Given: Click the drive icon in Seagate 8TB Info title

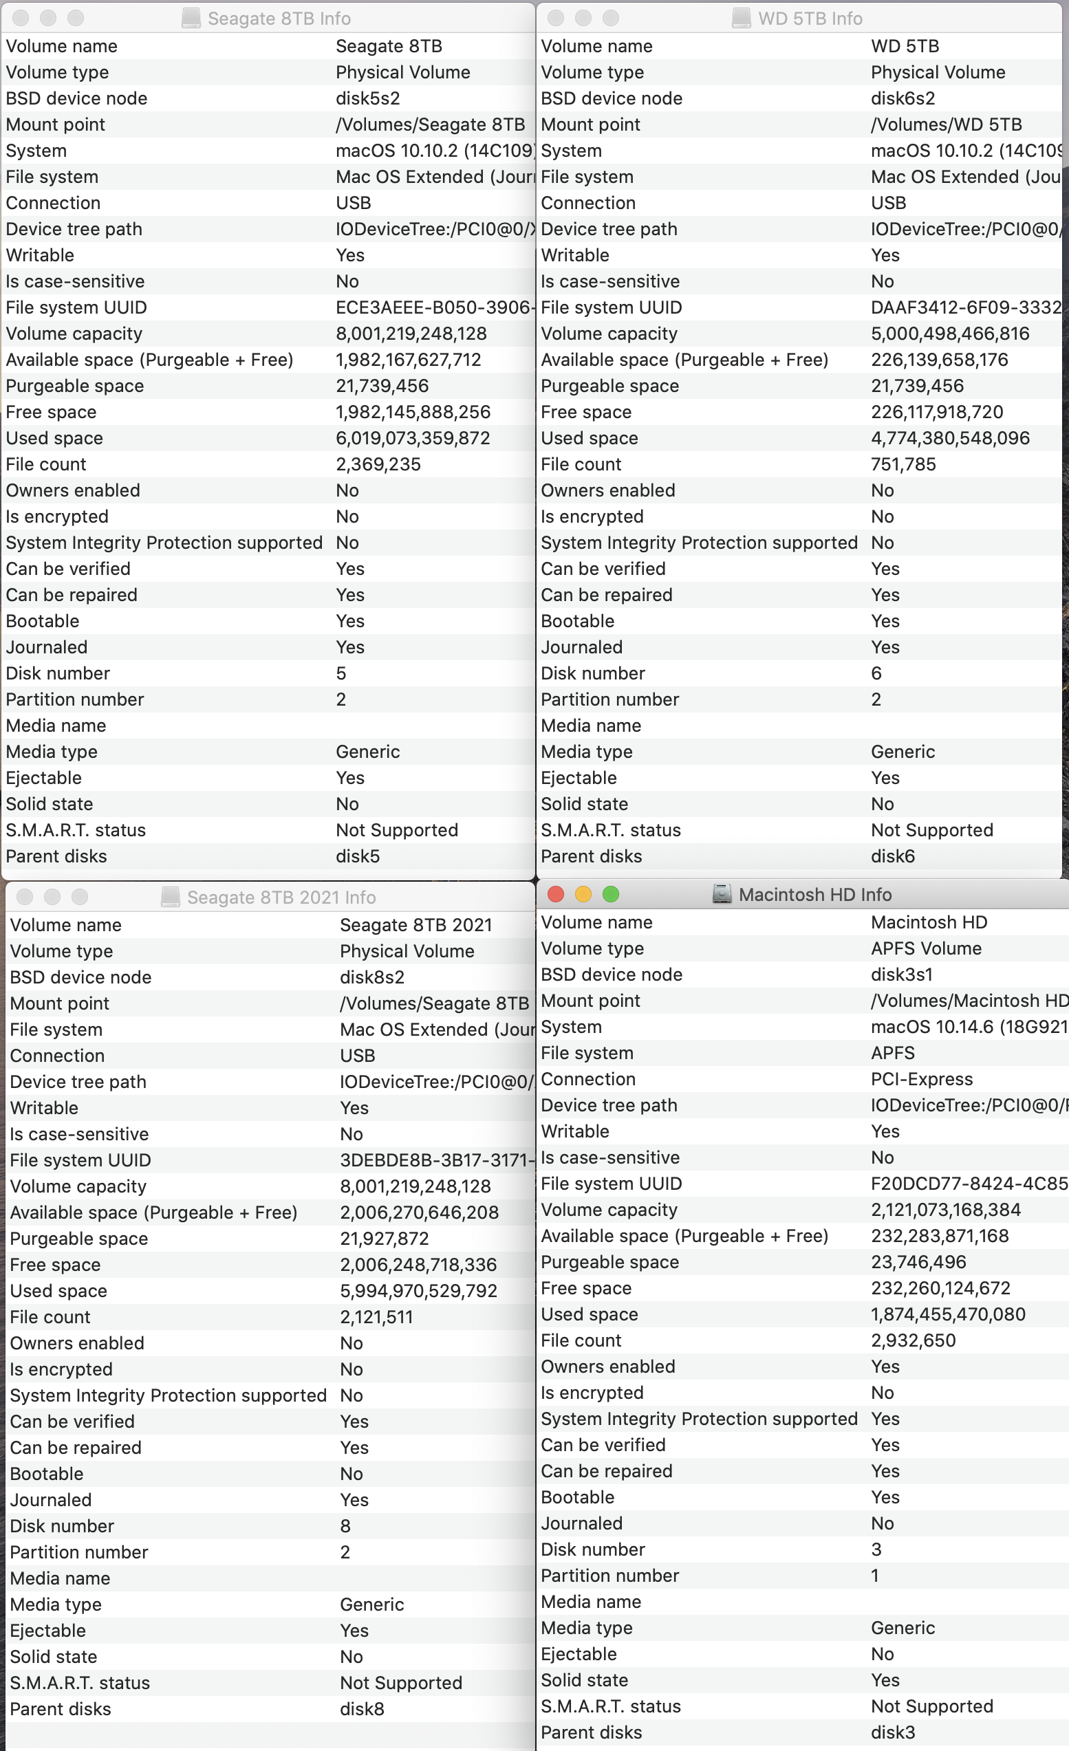Looking at the screenshot, I should click(191, 19).
